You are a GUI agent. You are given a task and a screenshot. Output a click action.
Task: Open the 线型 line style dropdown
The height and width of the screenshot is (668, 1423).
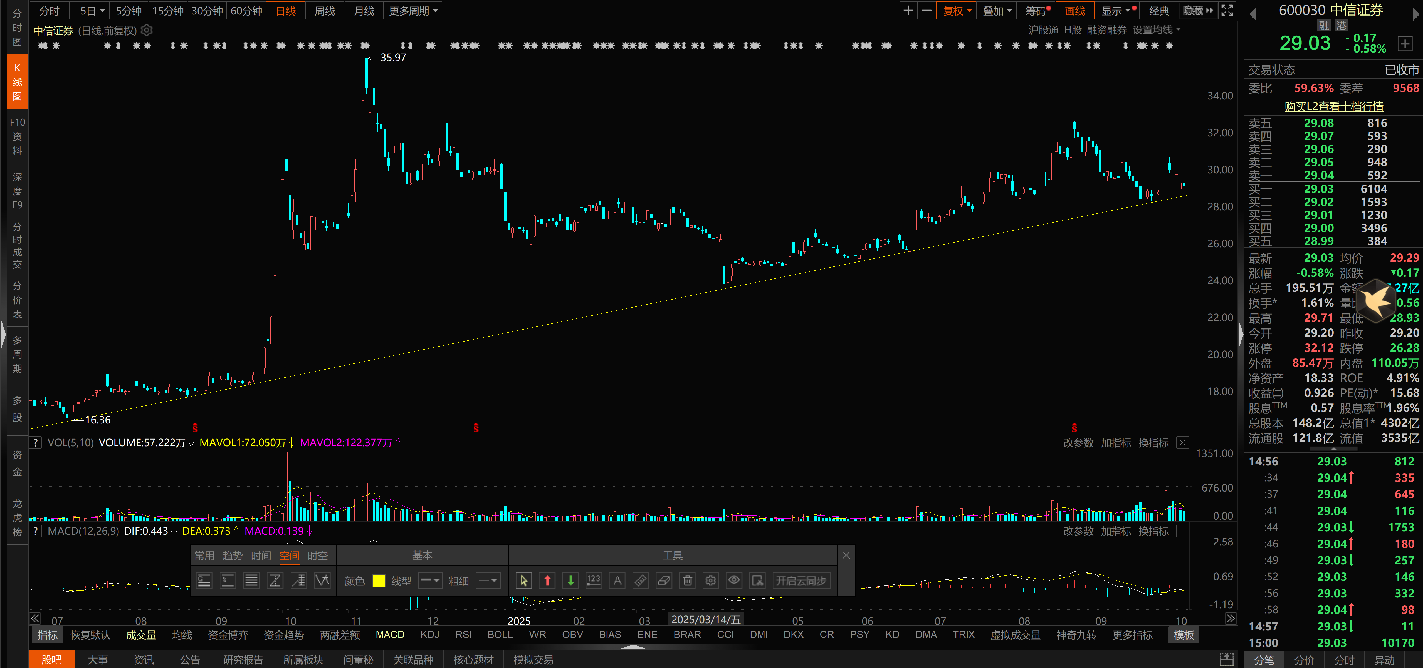(430, 580)
